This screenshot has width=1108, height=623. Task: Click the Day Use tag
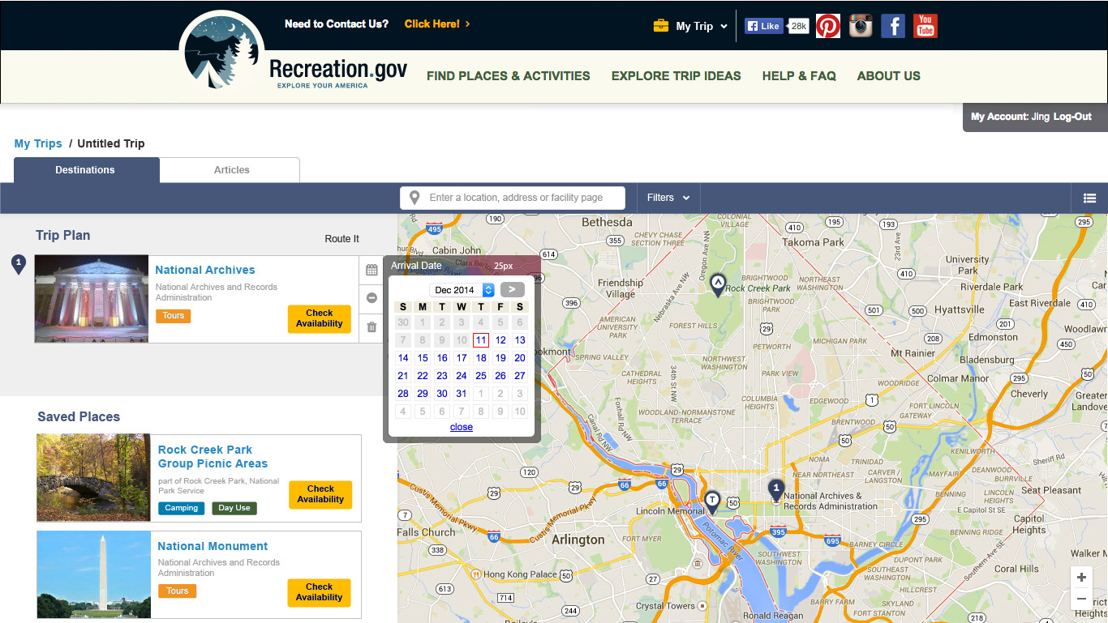click(234, 508)
